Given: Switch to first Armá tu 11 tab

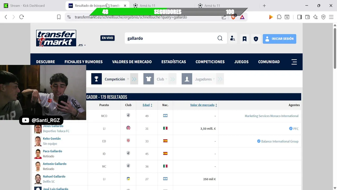Looking at the screenshot, I should click(x=147, y=6).
